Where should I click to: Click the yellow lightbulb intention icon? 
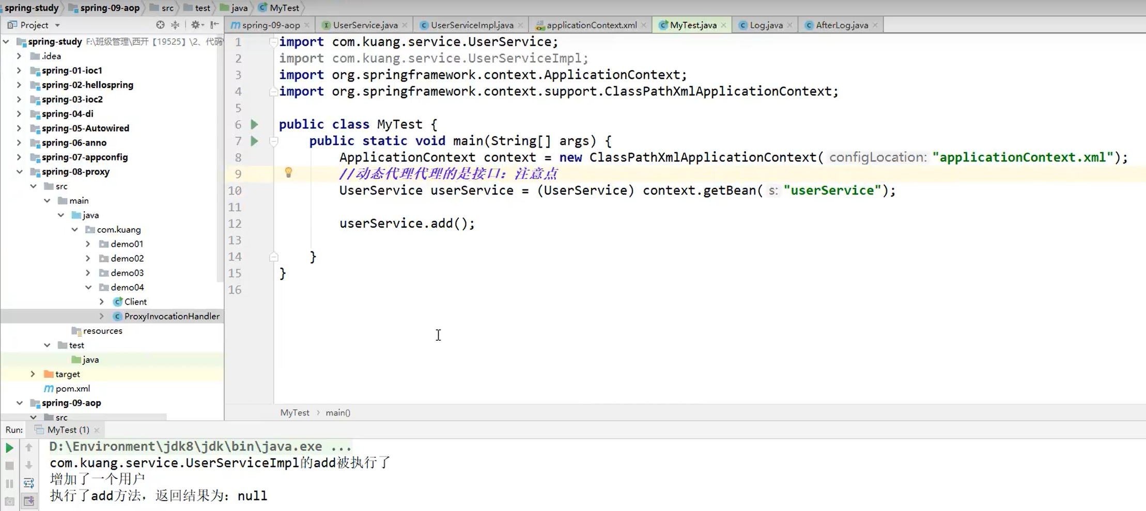point(288,173)
